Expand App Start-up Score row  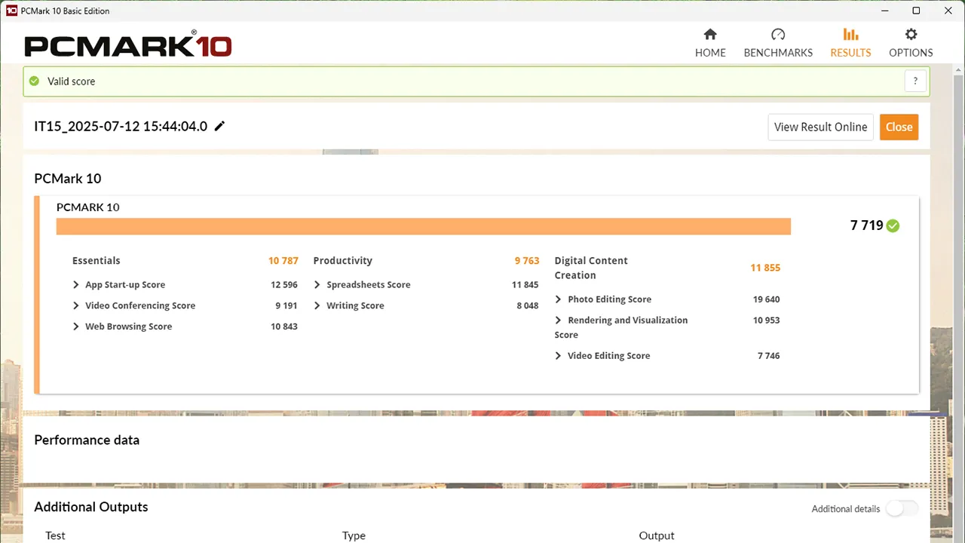[x=76, y=285]
